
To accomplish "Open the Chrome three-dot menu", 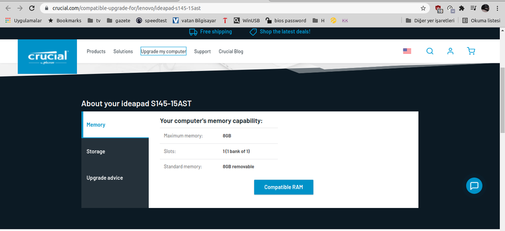I will coord(497,8).
